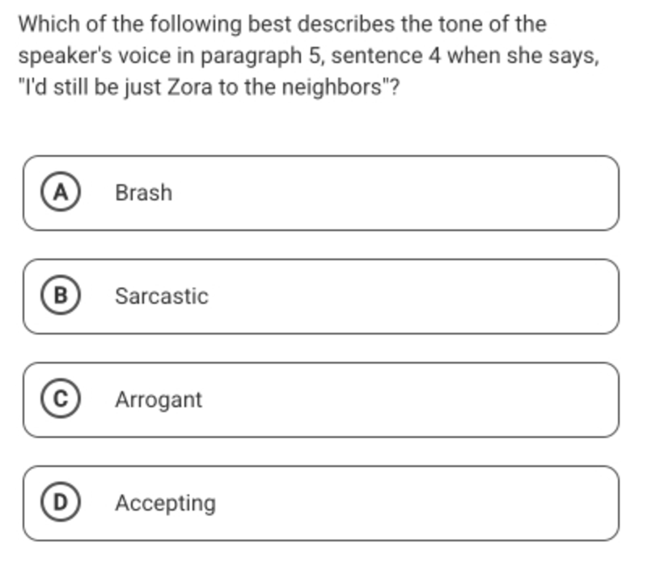Choose the answer labeled Sarcastic
The image size is (652, 572).
[x=321, y=297]
